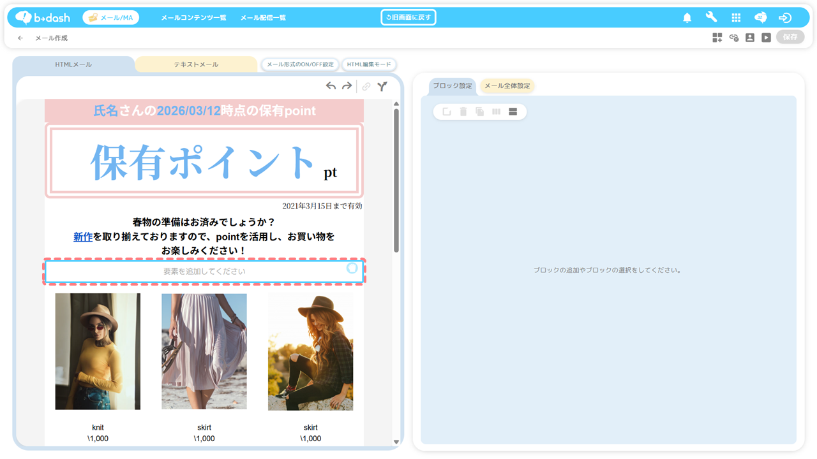
Task: Click the trash delete block icon
Action: [463, 112]
